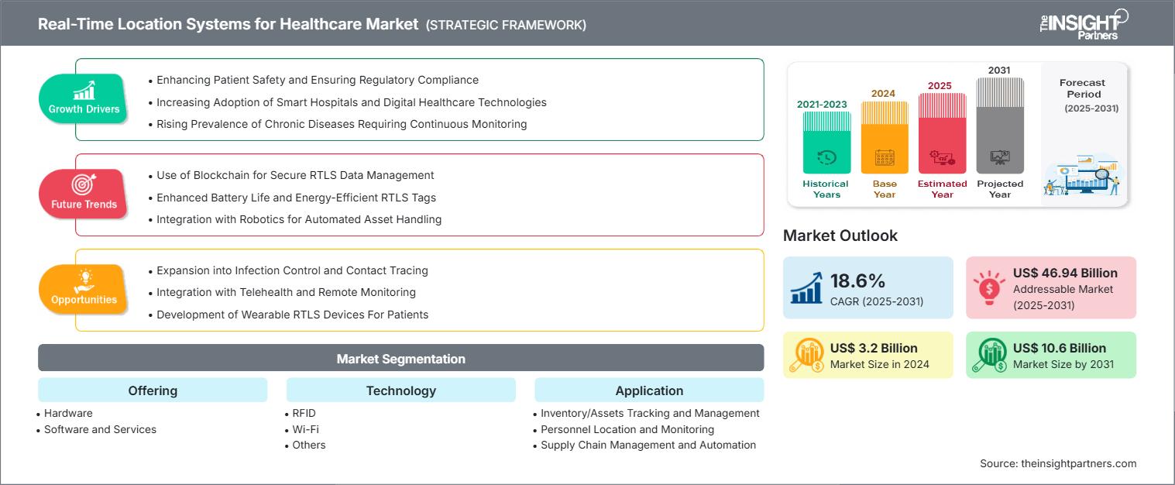Select the Application segmentation header

click(649, 390)
